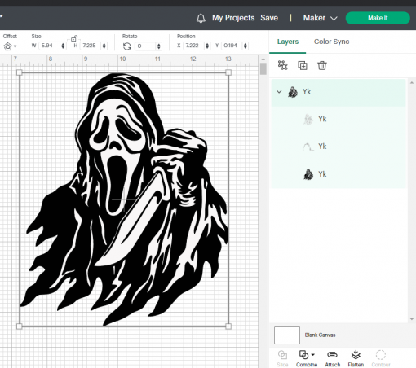Click the Rotate icon
The width and height of the screenshot is (416, 368).
coord(126,46)
